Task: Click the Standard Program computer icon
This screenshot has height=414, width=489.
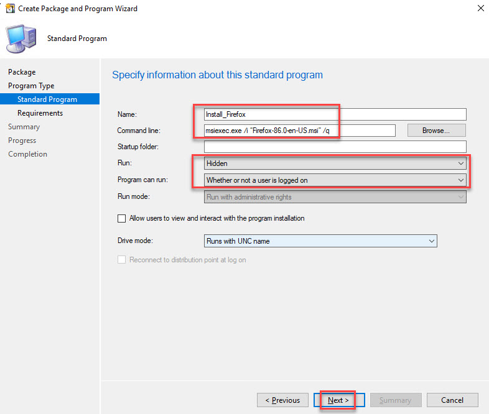Action: [21, 38]
